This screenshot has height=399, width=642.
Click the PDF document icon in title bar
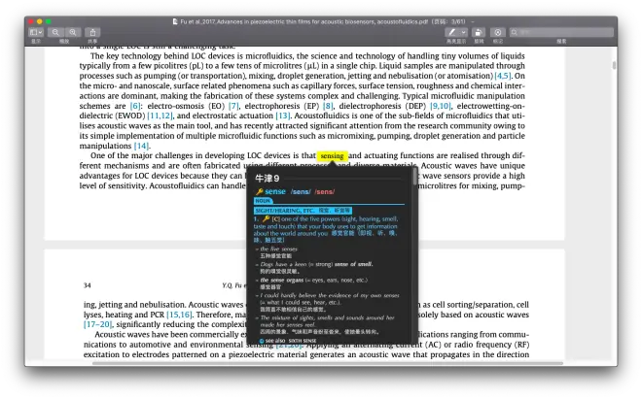175,21
